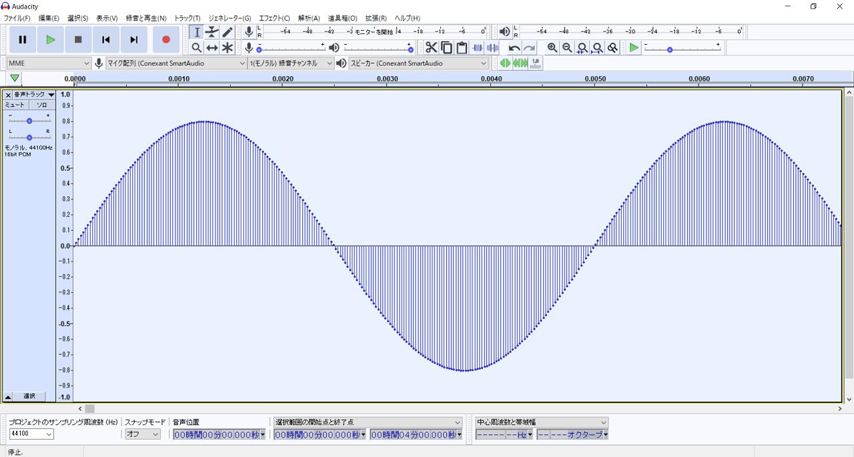Open the ジェネレーター(G) menu
Viewport: 854px width, 457px height.
(x=230, y=18)
